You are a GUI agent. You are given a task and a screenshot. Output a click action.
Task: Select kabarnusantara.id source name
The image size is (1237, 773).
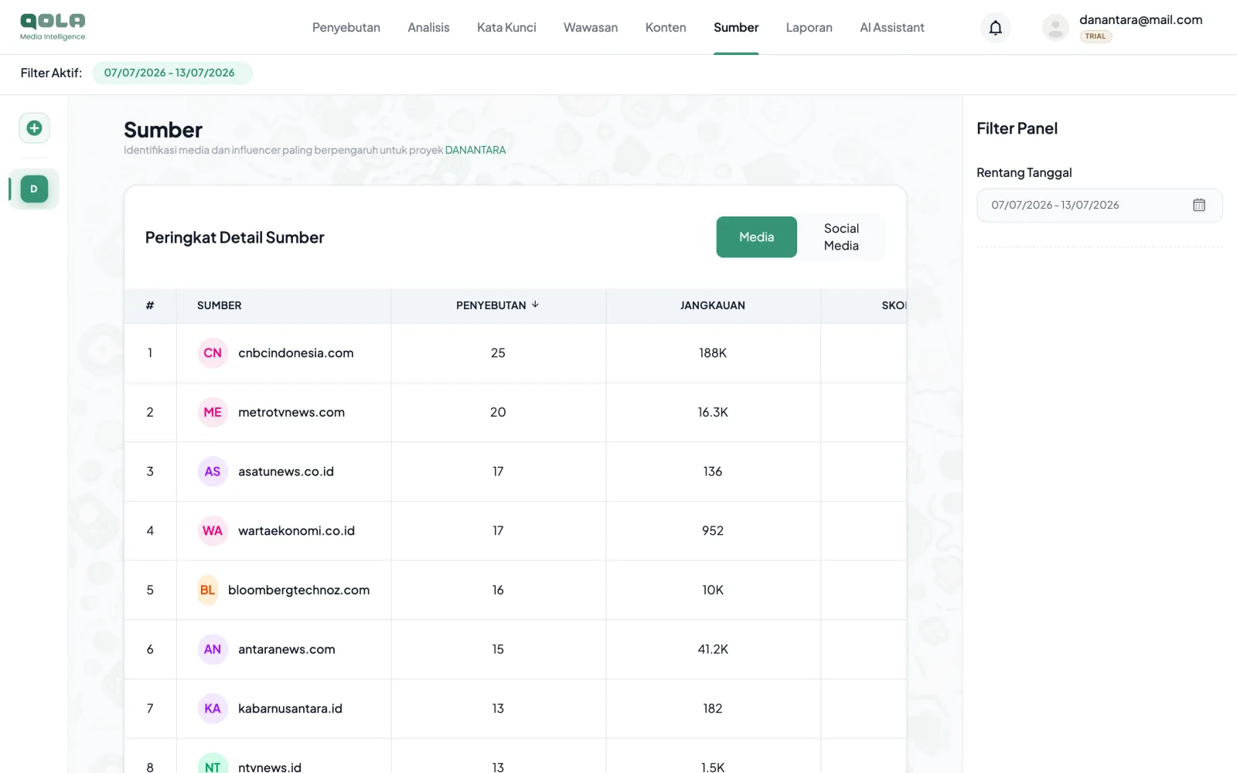[x=290, y=709]
